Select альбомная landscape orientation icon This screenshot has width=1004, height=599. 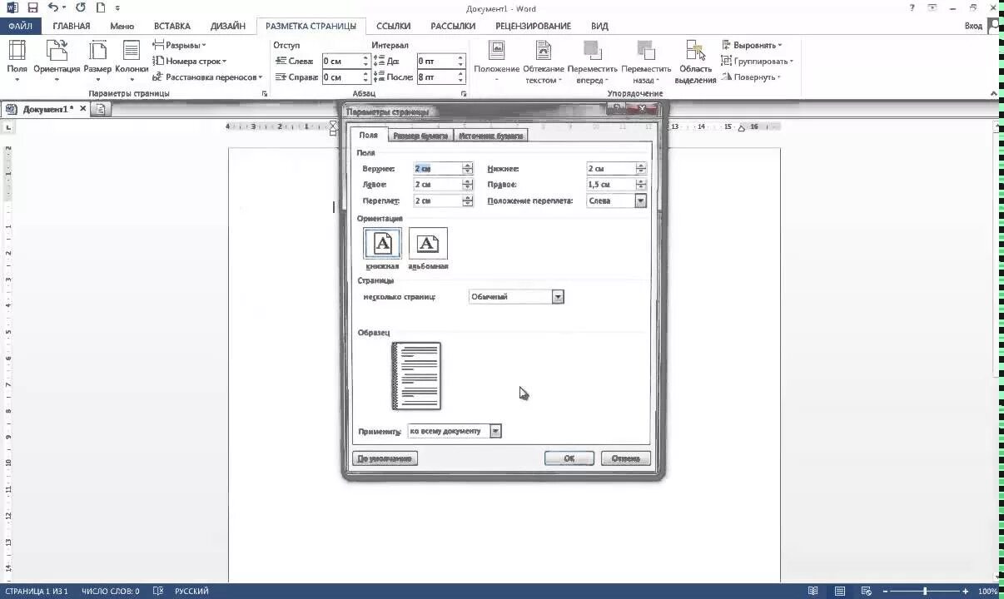(428, 243)
